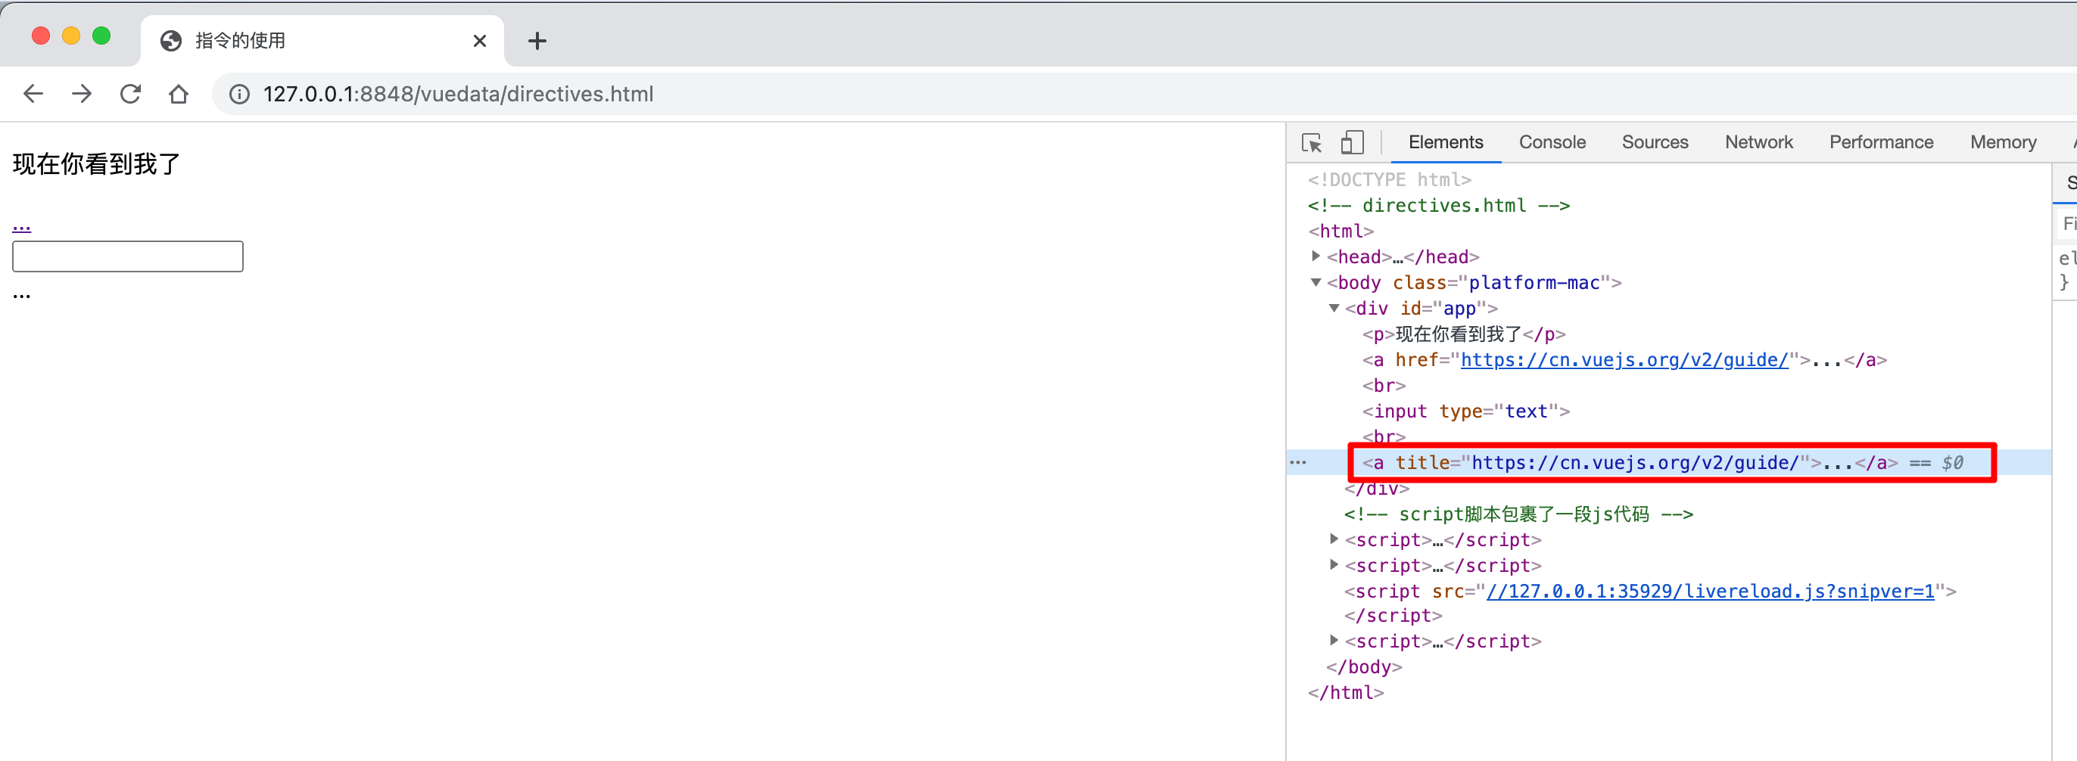This screenshot has height=761, width=2077.
Task: Switch to the Performance tab
Action: coord(1880,143)
